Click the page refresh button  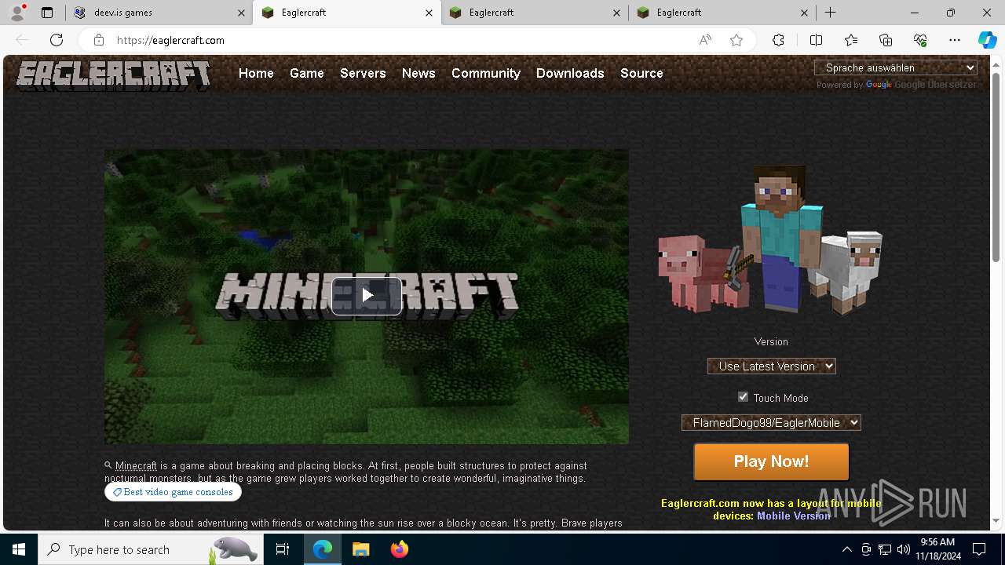(57, 40)
